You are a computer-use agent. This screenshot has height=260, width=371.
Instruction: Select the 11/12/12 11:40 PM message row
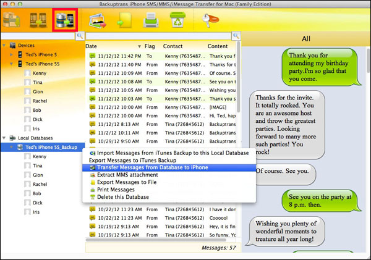(x=162, y=64)
